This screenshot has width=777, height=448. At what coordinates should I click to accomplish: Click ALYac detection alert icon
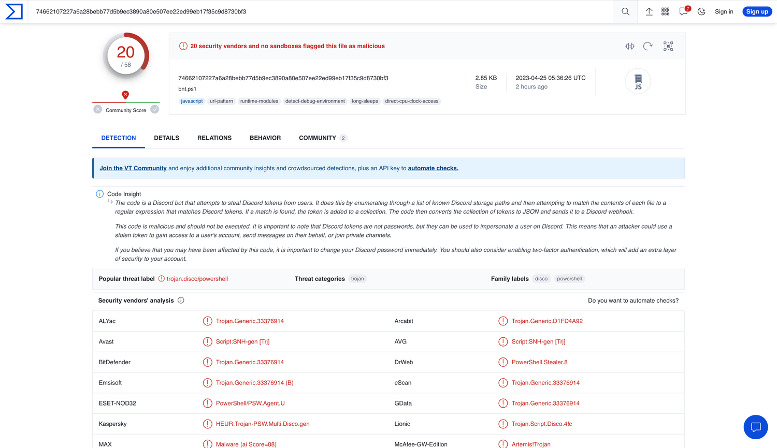[x=207, y=321]
